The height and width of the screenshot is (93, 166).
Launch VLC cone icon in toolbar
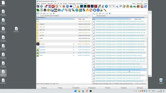[x=78, y=6]
